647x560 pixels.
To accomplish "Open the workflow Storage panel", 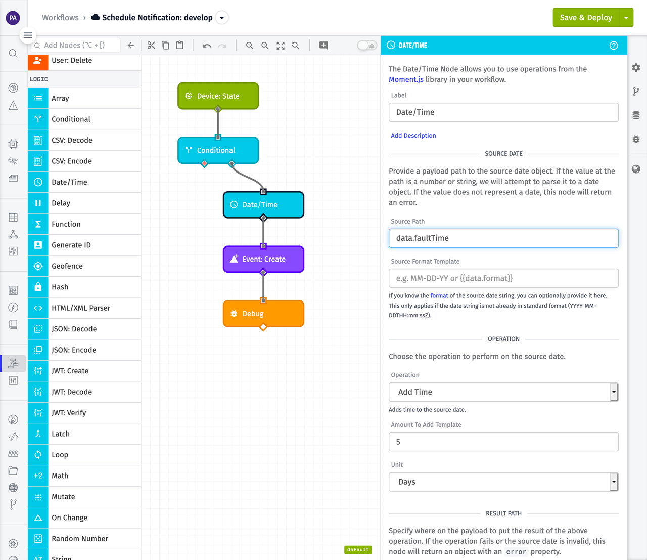I will coord(636,115).
